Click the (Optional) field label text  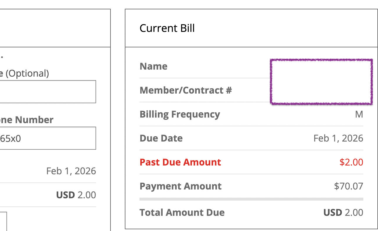(x=26, y=73)
